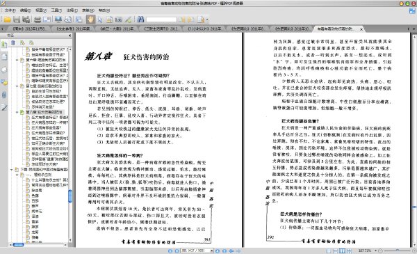Show more tabs to the left
Image resolution: width=417 pixels, height=254 pixels.
tap(2, 29)
